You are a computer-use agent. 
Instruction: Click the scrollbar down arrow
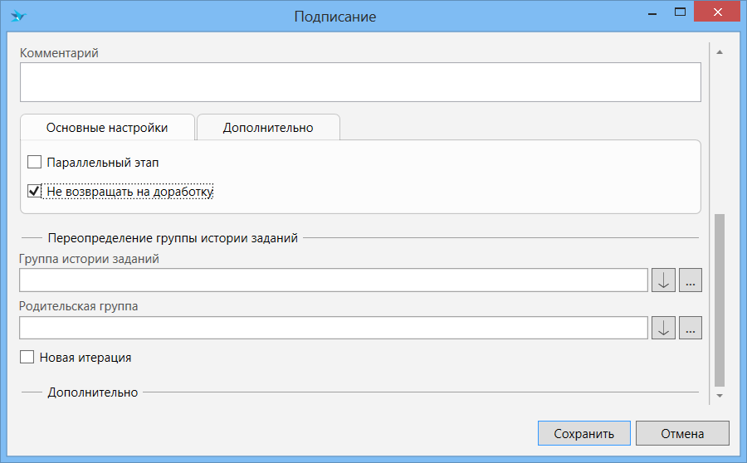(720, 396)
